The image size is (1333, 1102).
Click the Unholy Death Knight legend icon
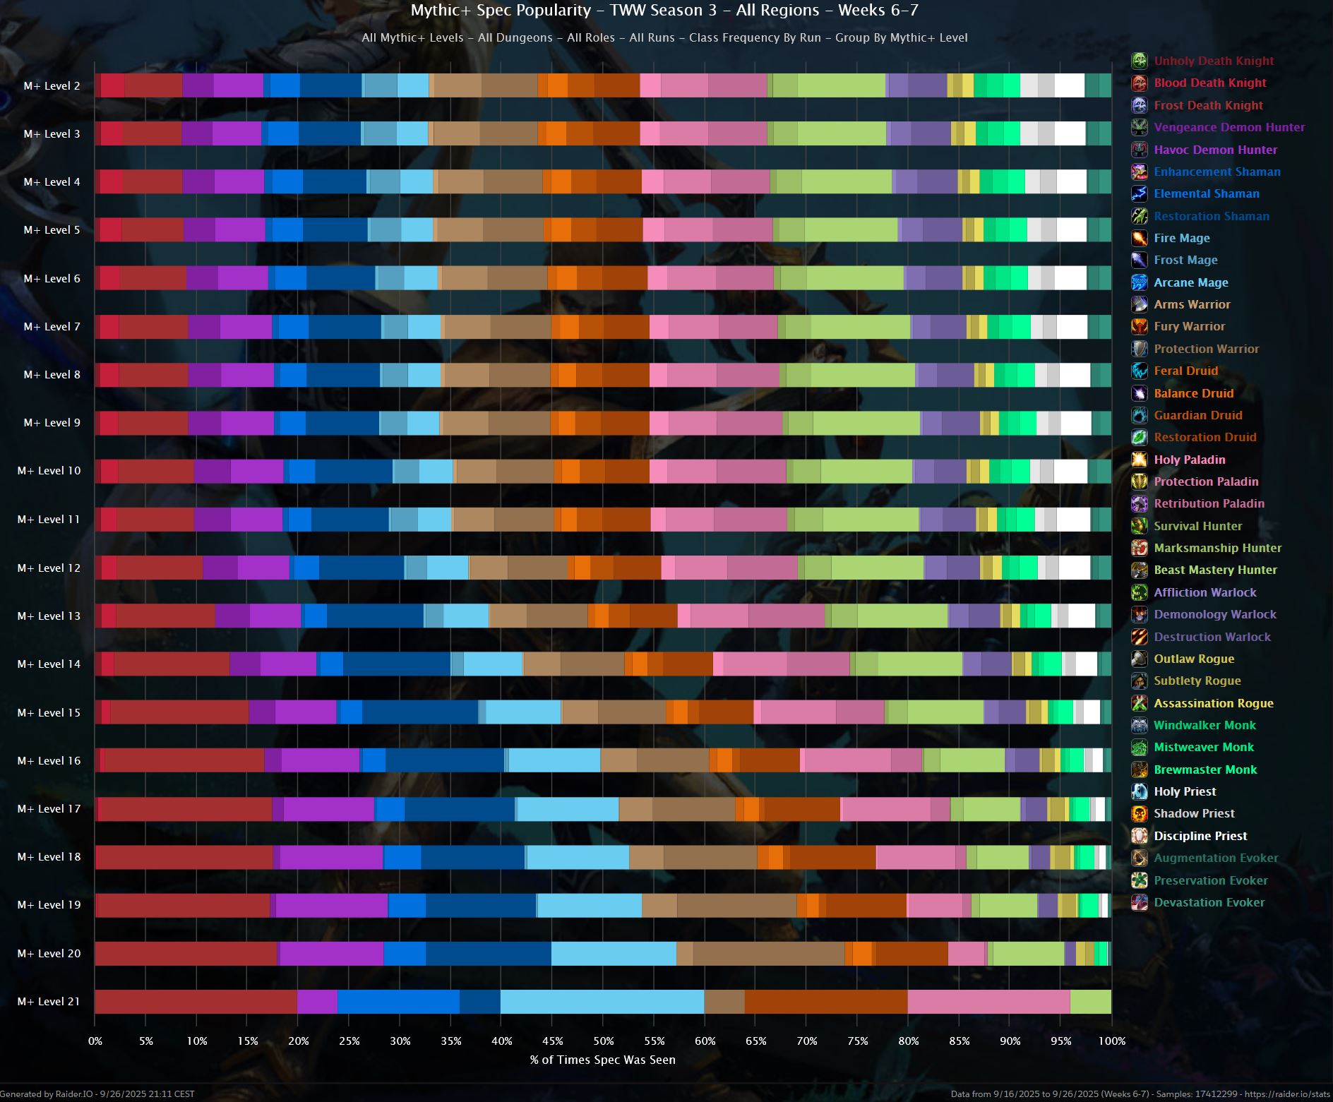1139,61
